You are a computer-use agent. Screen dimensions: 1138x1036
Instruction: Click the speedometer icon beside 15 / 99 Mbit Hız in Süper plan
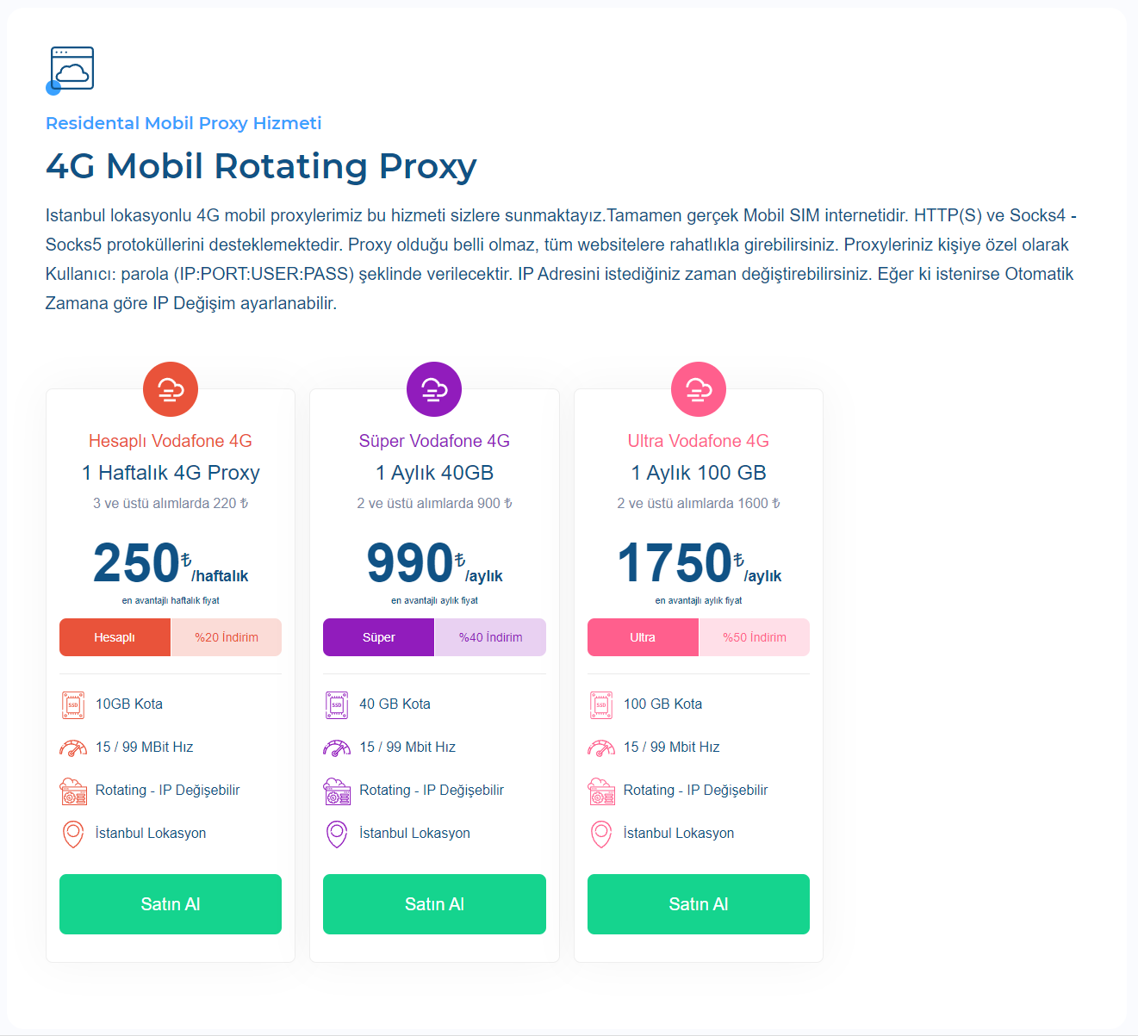(337, 748)
